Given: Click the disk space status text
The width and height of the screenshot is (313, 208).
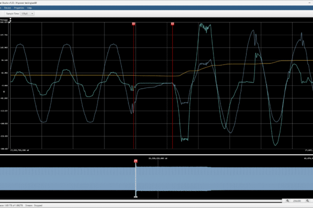Looking at the screenshot, I should (x=11, y=205).
